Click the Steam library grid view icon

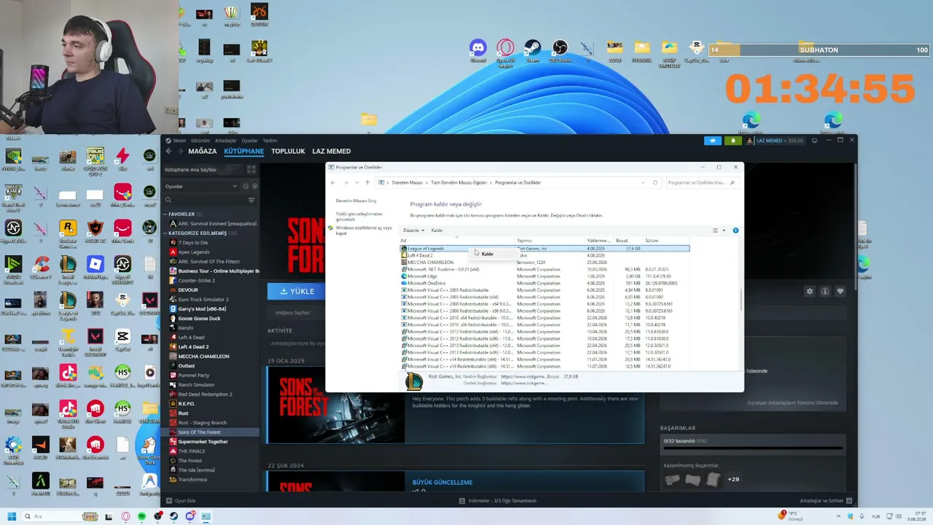click(251, 169)
